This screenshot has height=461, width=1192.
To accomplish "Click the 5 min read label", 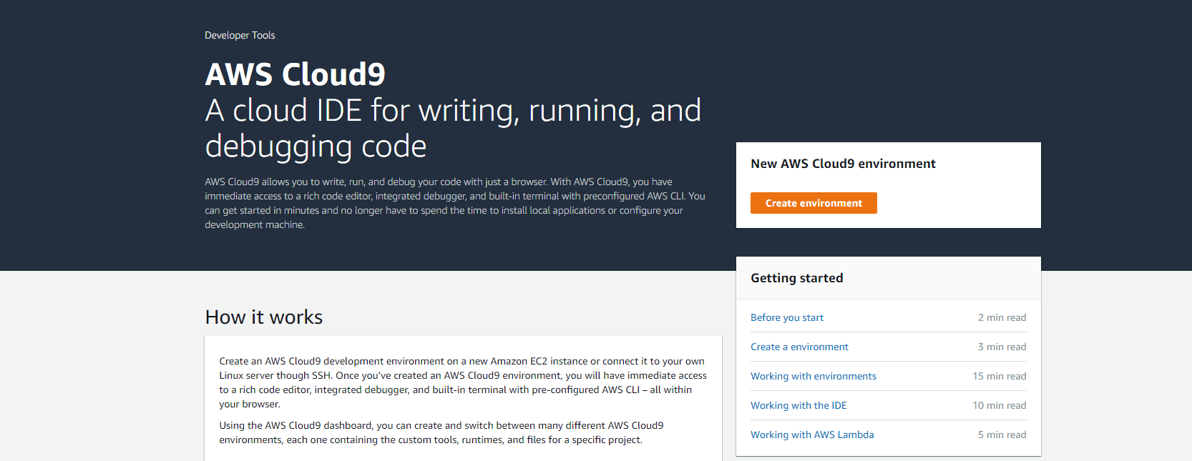I will coord(1002,435).
